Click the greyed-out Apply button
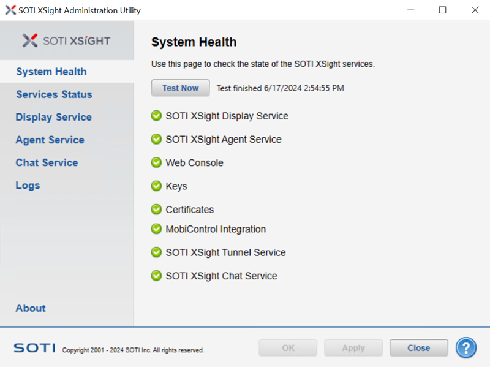Screen dimensions: 490x367 click(353, 348)
